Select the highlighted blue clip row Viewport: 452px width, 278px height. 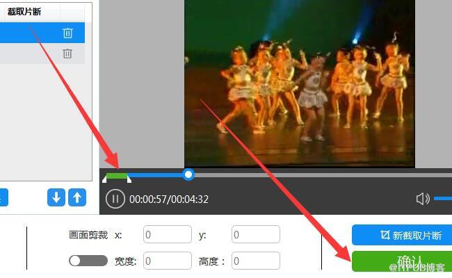tap(28, 33)
